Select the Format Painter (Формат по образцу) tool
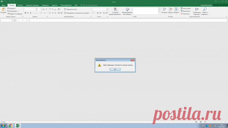 (15, 14)
